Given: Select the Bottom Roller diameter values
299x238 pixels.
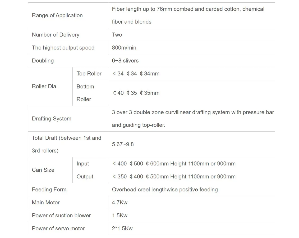Looking at the screenshot, I should click(136, 93).
